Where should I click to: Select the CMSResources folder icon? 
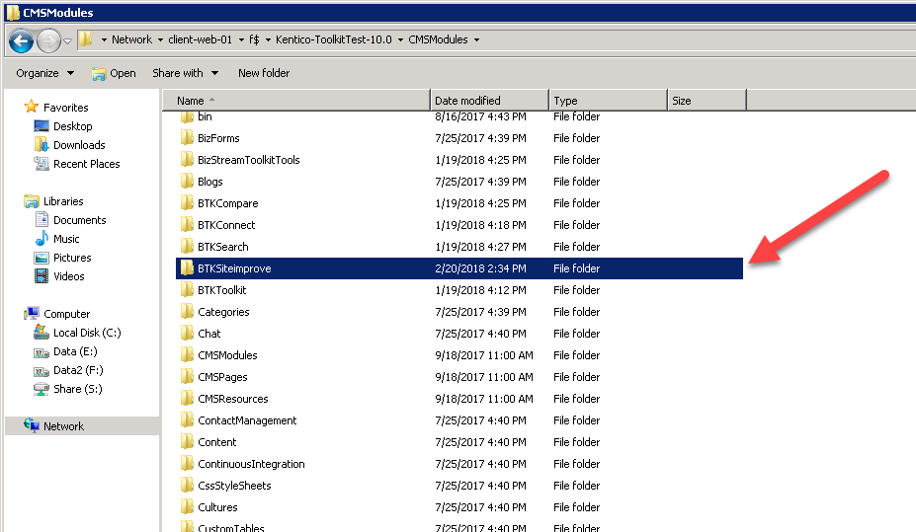(187, 398)
